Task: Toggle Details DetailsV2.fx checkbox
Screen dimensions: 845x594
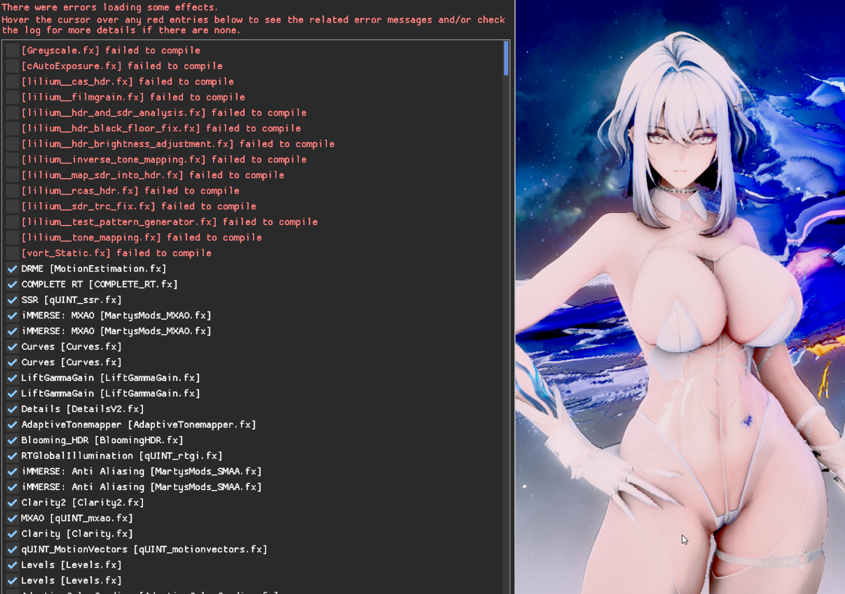Action: tap(12, 409)
